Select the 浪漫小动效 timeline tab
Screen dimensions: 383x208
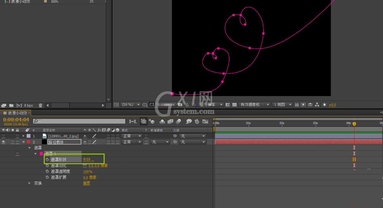pos(17,113)
